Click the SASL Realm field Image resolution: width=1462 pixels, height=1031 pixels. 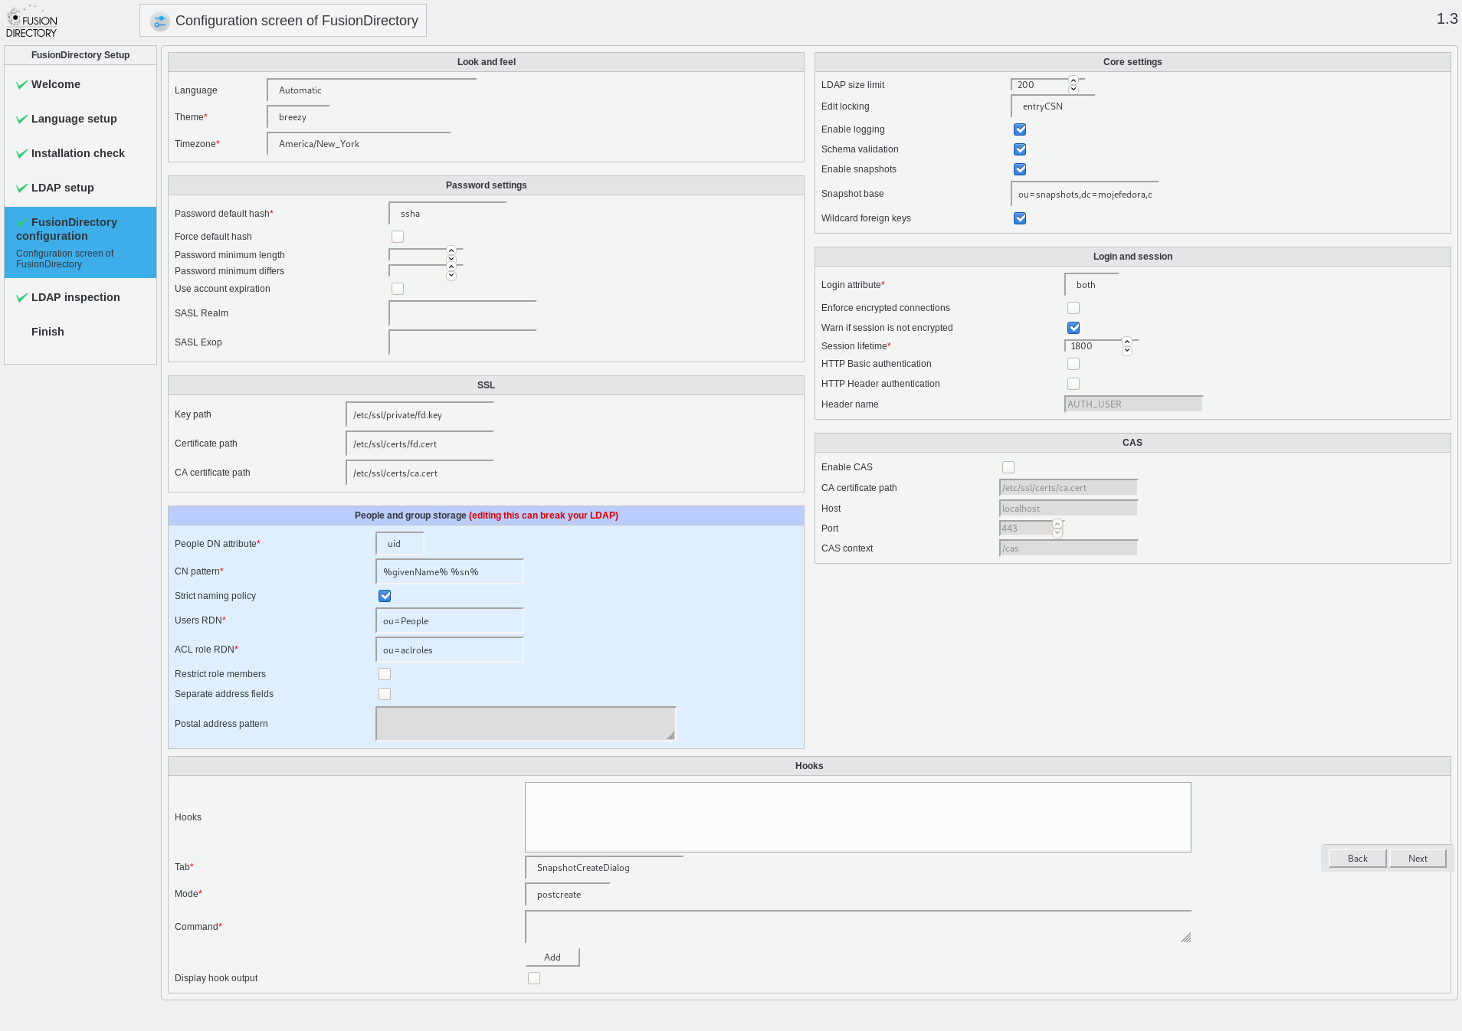click(x=463, y=313)
